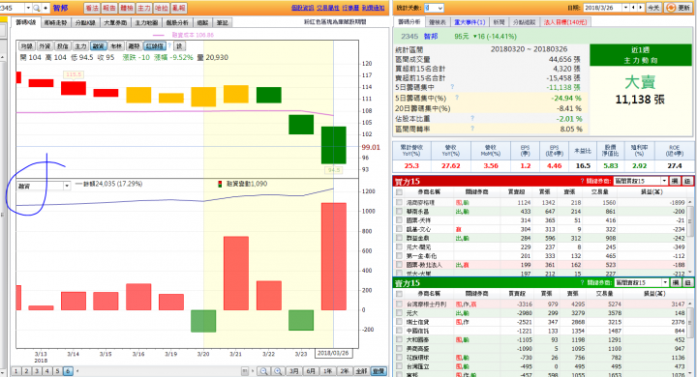Open help icon on 區間周轉率 row
Screen dimensions: 697x377
click(472, 129)
